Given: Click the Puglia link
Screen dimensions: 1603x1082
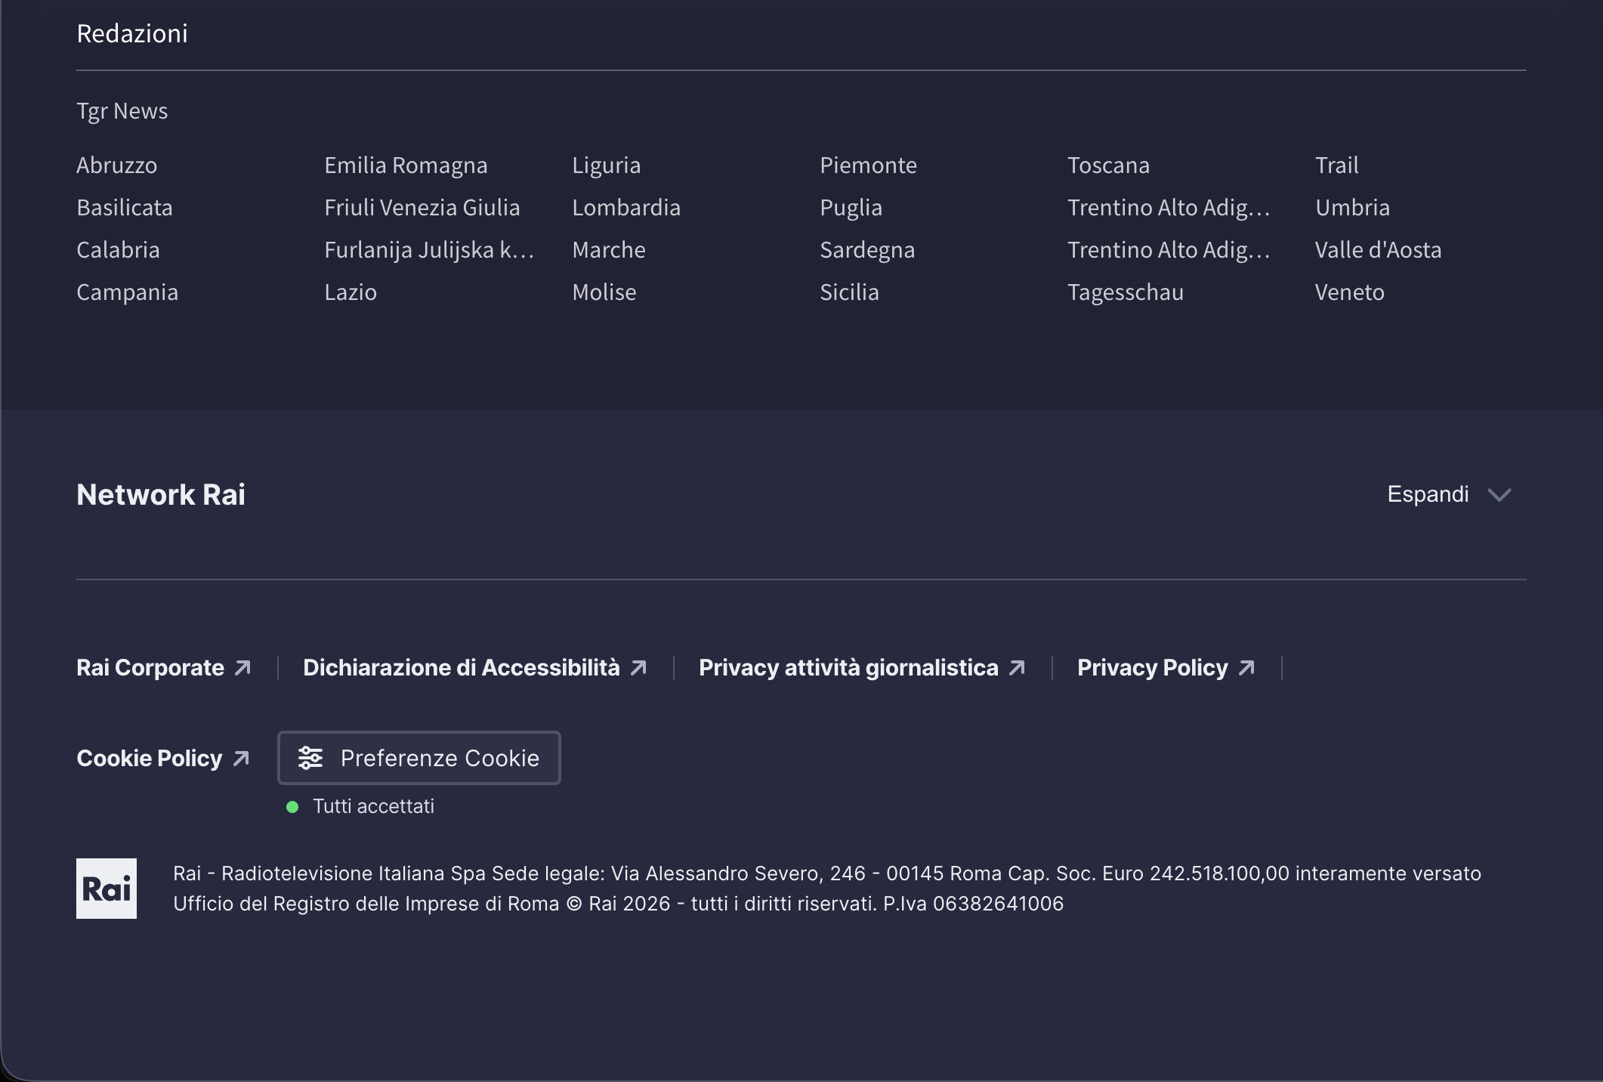Looking at the screenshot, I should (x=851, y=208).
